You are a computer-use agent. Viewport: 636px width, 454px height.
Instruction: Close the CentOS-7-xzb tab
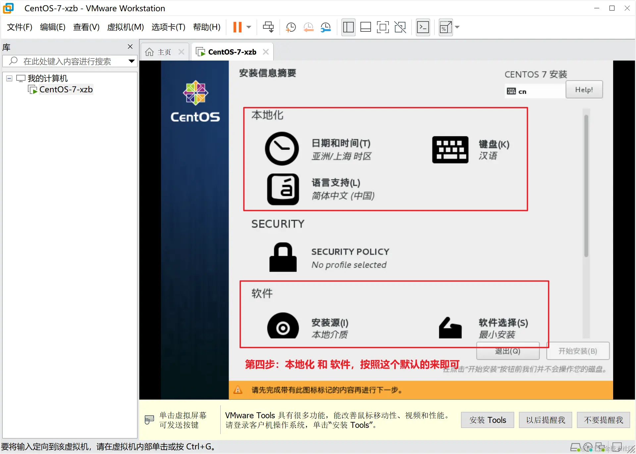[x=266, y=52]
